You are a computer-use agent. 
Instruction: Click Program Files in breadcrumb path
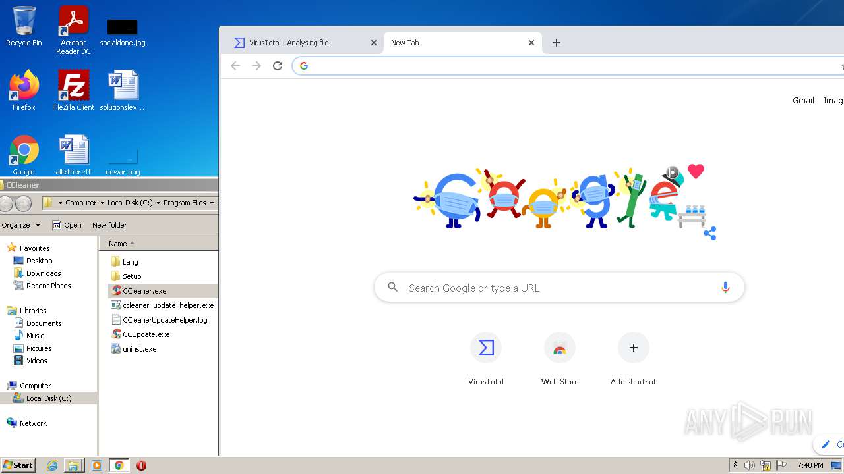185,203
